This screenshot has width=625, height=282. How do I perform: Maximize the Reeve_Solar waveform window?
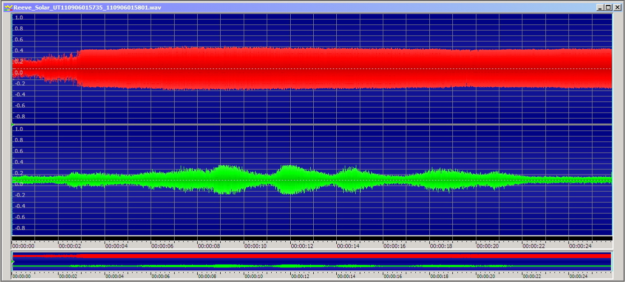coord(608,7)
